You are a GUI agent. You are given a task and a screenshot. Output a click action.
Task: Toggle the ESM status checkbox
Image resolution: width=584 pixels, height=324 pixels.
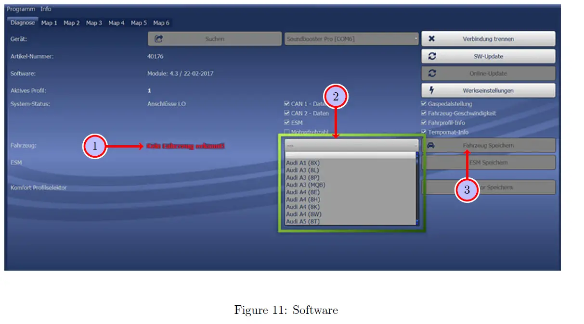[x=287, y=123]
